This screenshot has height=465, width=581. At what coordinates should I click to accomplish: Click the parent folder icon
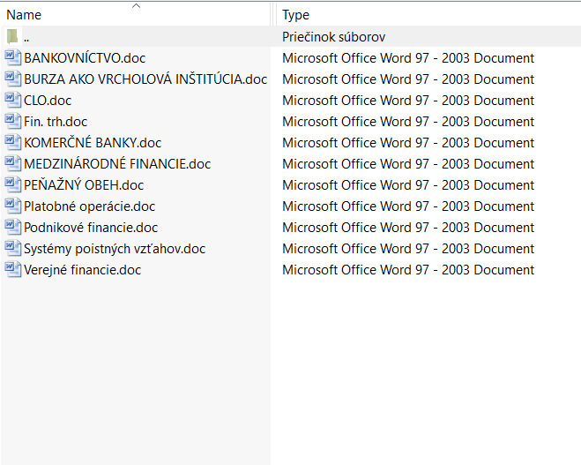coord(12,37)
